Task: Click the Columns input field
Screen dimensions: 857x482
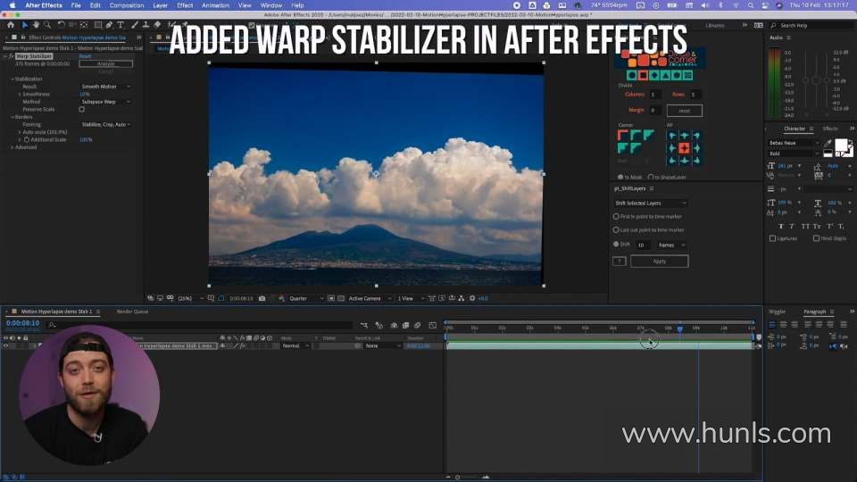Action: pos(654,95)
